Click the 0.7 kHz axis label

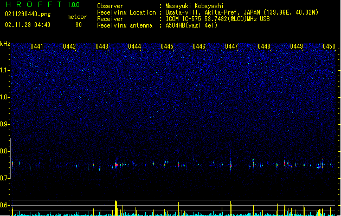(5, 178)
